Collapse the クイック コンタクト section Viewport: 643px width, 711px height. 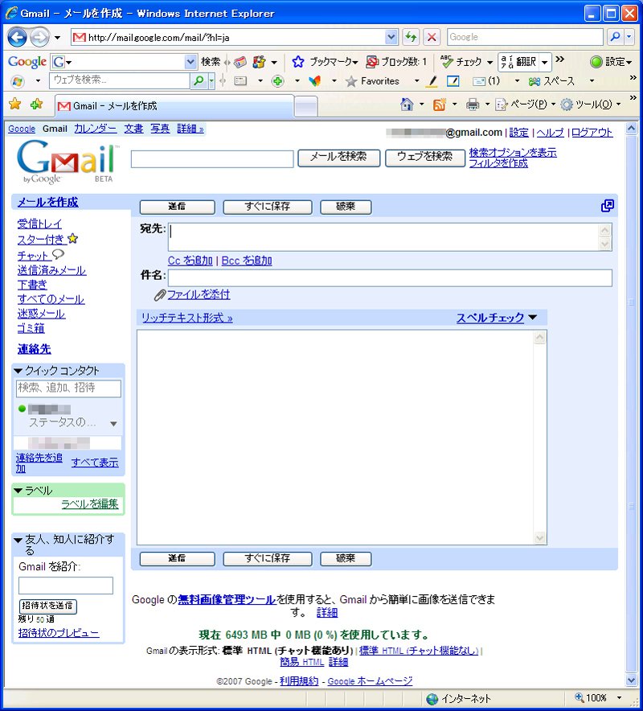click(x=18, y=371)
